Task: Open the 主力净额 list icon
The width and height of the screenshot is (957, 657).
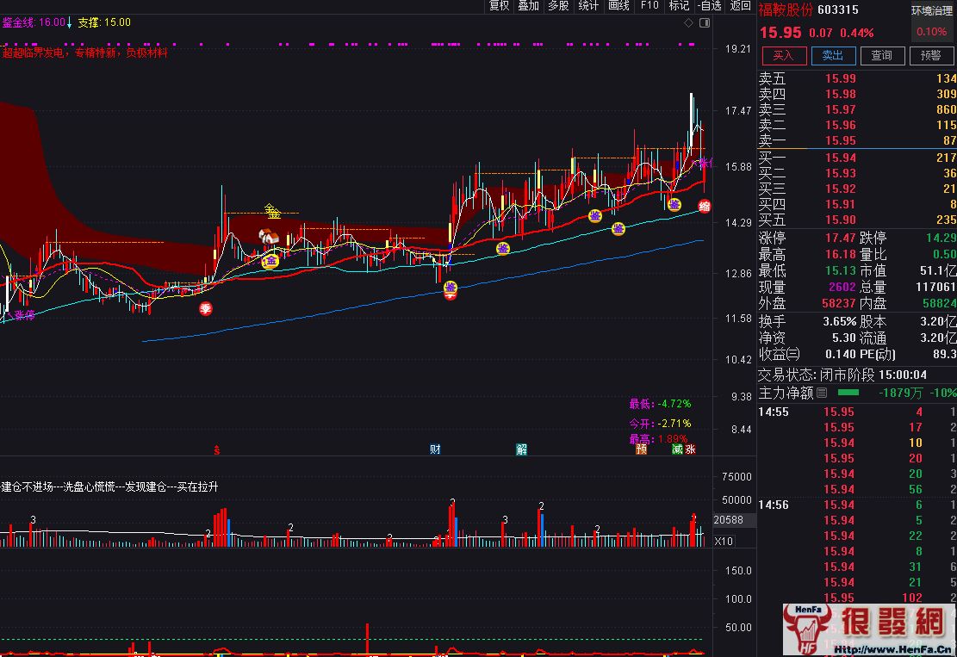Action: (821, 393)
